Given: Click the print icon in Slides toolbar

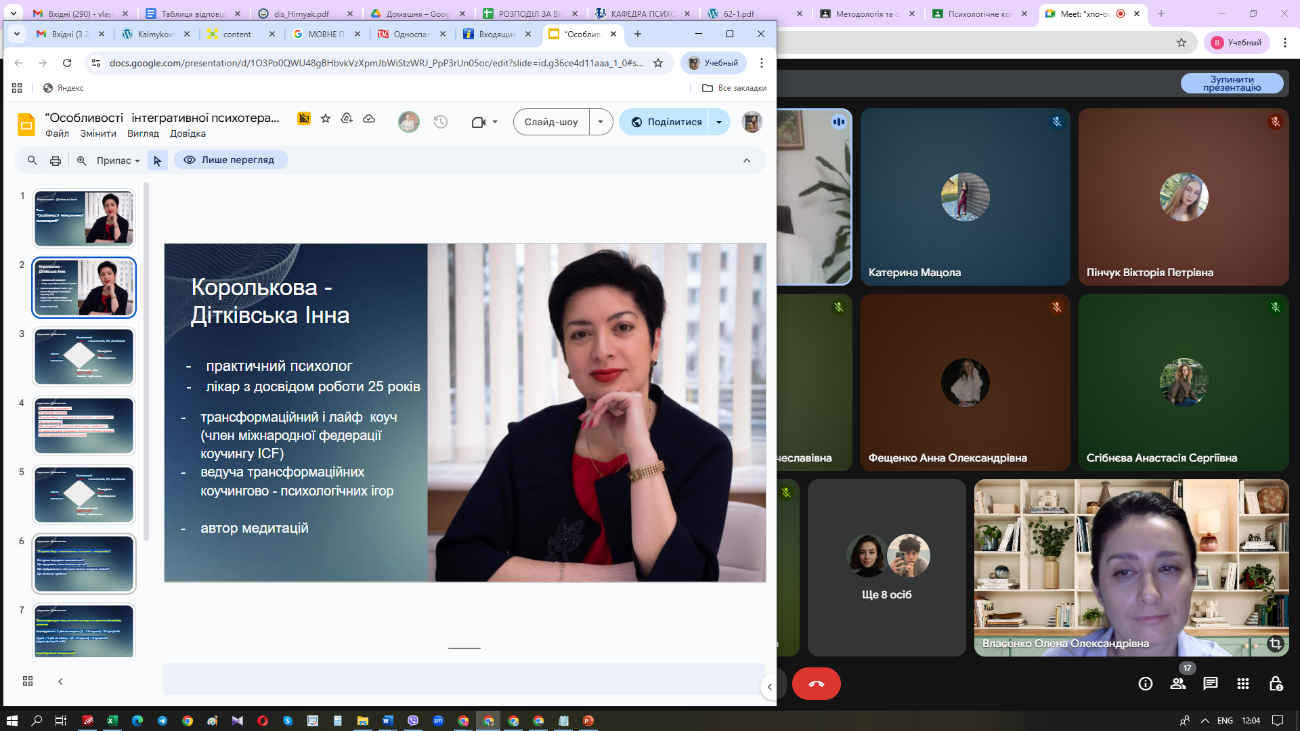Looking at the screenshot, I should (x=56, y=160).
